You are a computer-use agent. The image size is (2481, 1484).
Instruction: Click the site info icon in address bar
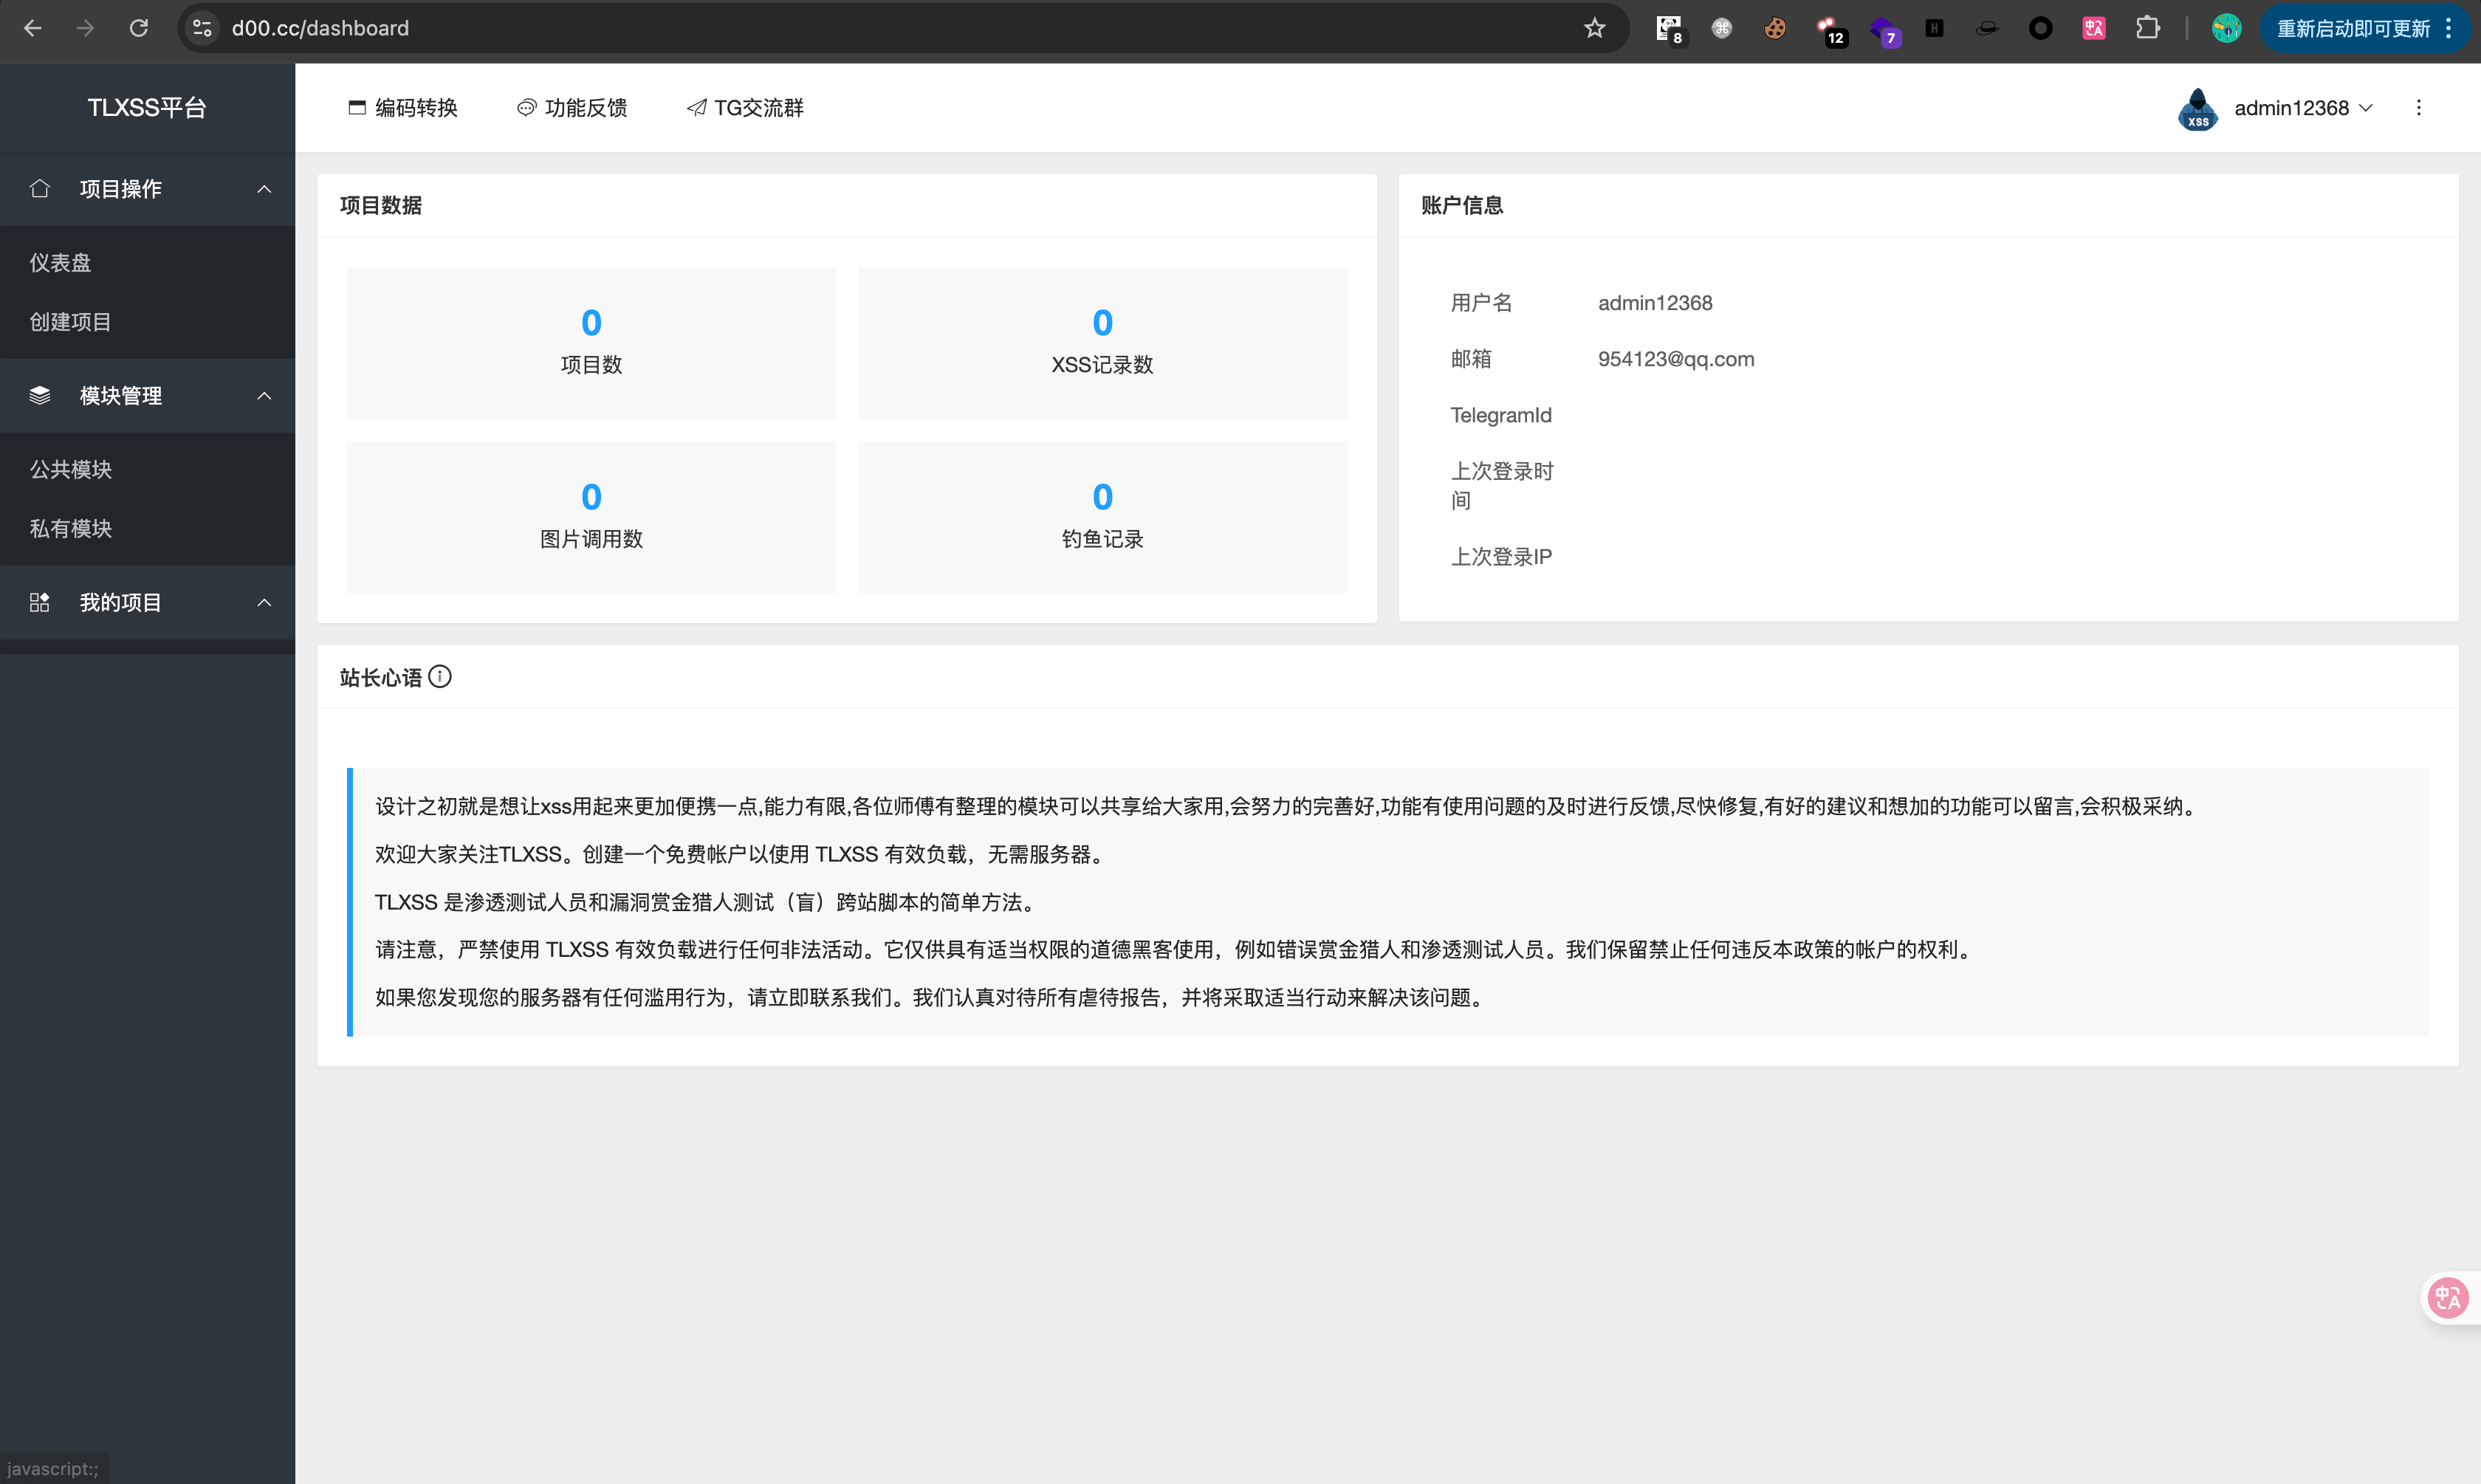pyautogui.click(x=203, y=28)
